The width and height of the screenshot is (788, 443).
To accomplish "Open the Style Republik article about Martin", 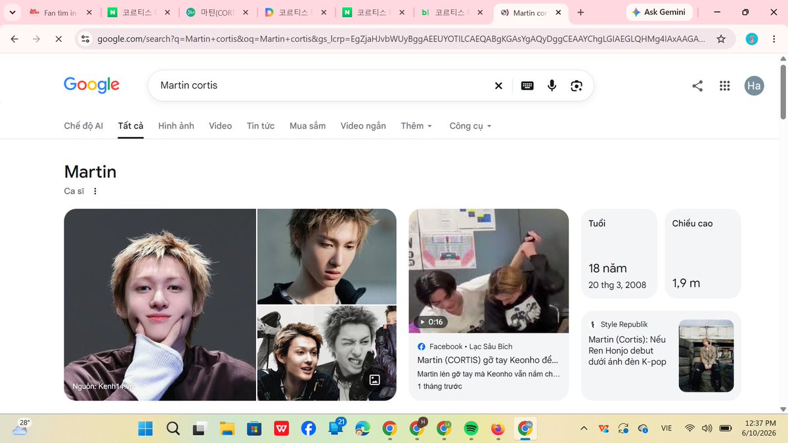I will (x=661, y=355).
